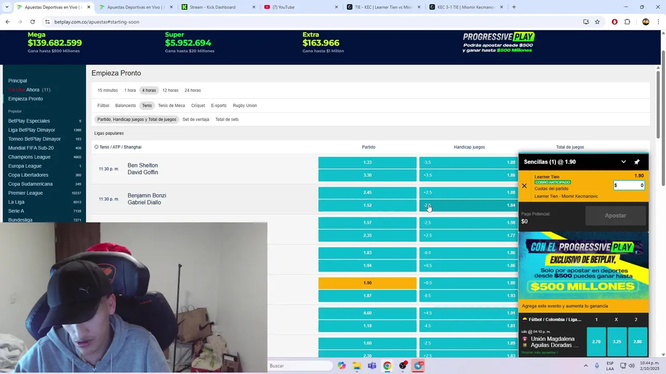Select the Fútbol sport filter

104,105
